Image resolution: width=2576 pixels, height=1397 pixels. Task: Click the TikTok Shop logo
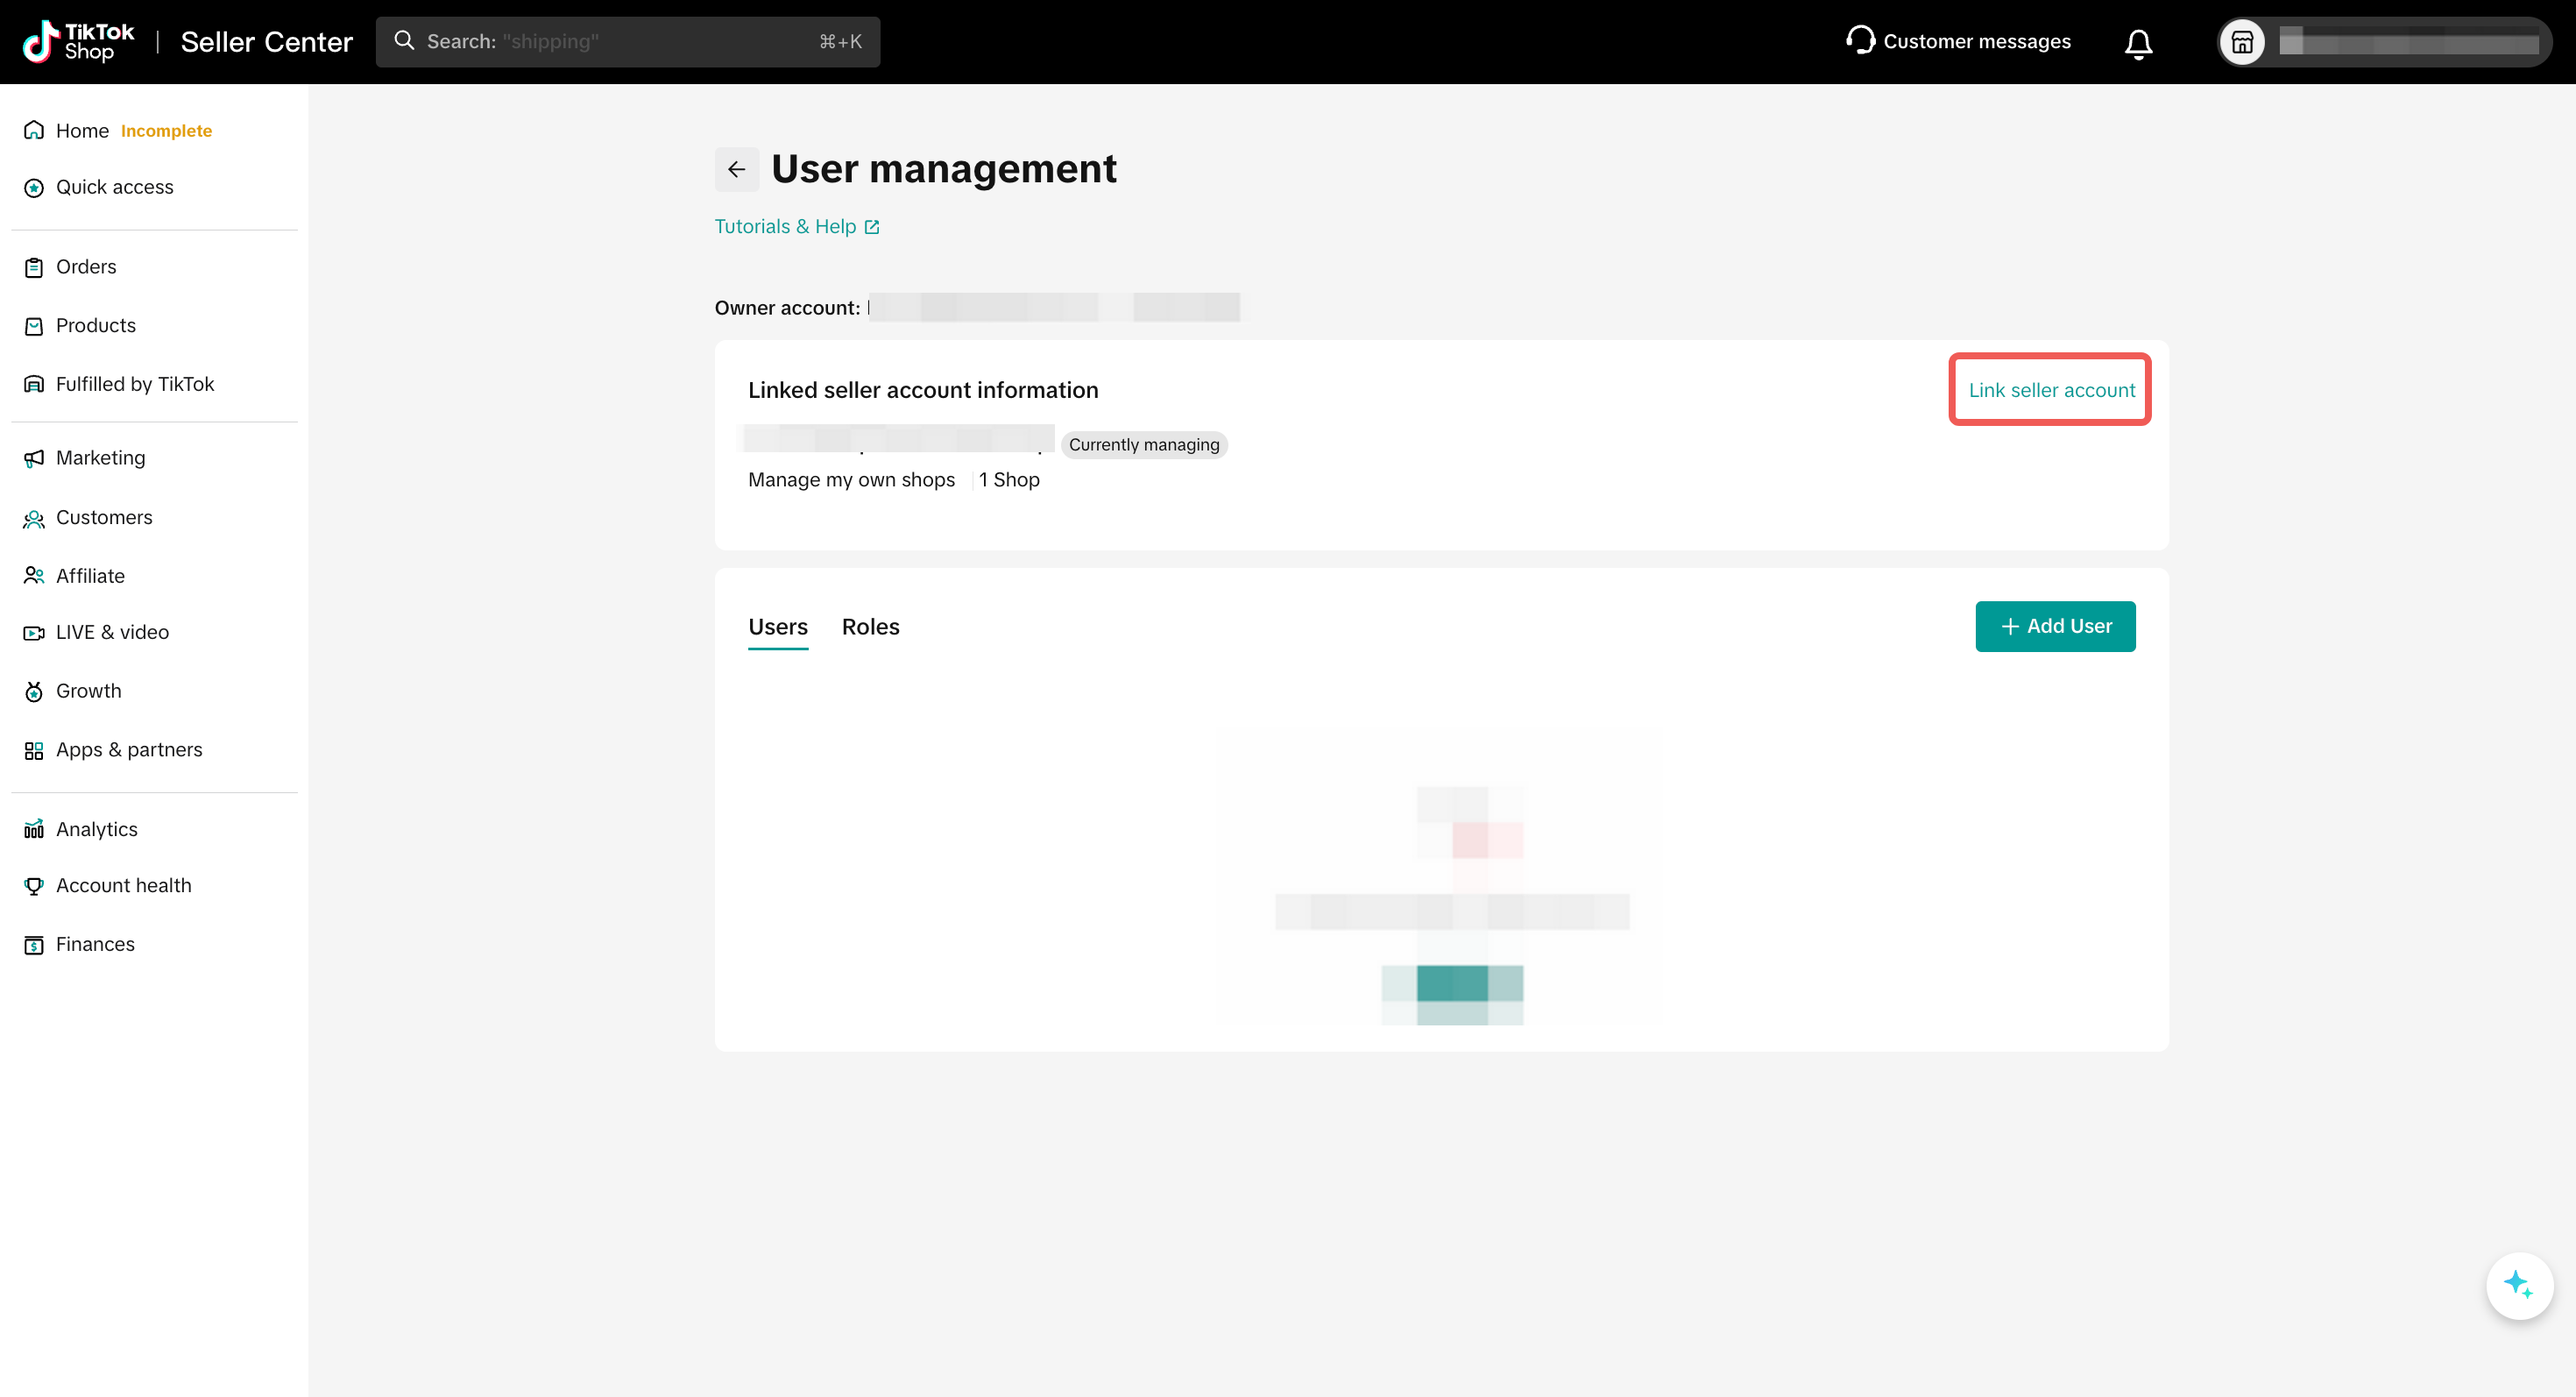[x=78, y=42]
